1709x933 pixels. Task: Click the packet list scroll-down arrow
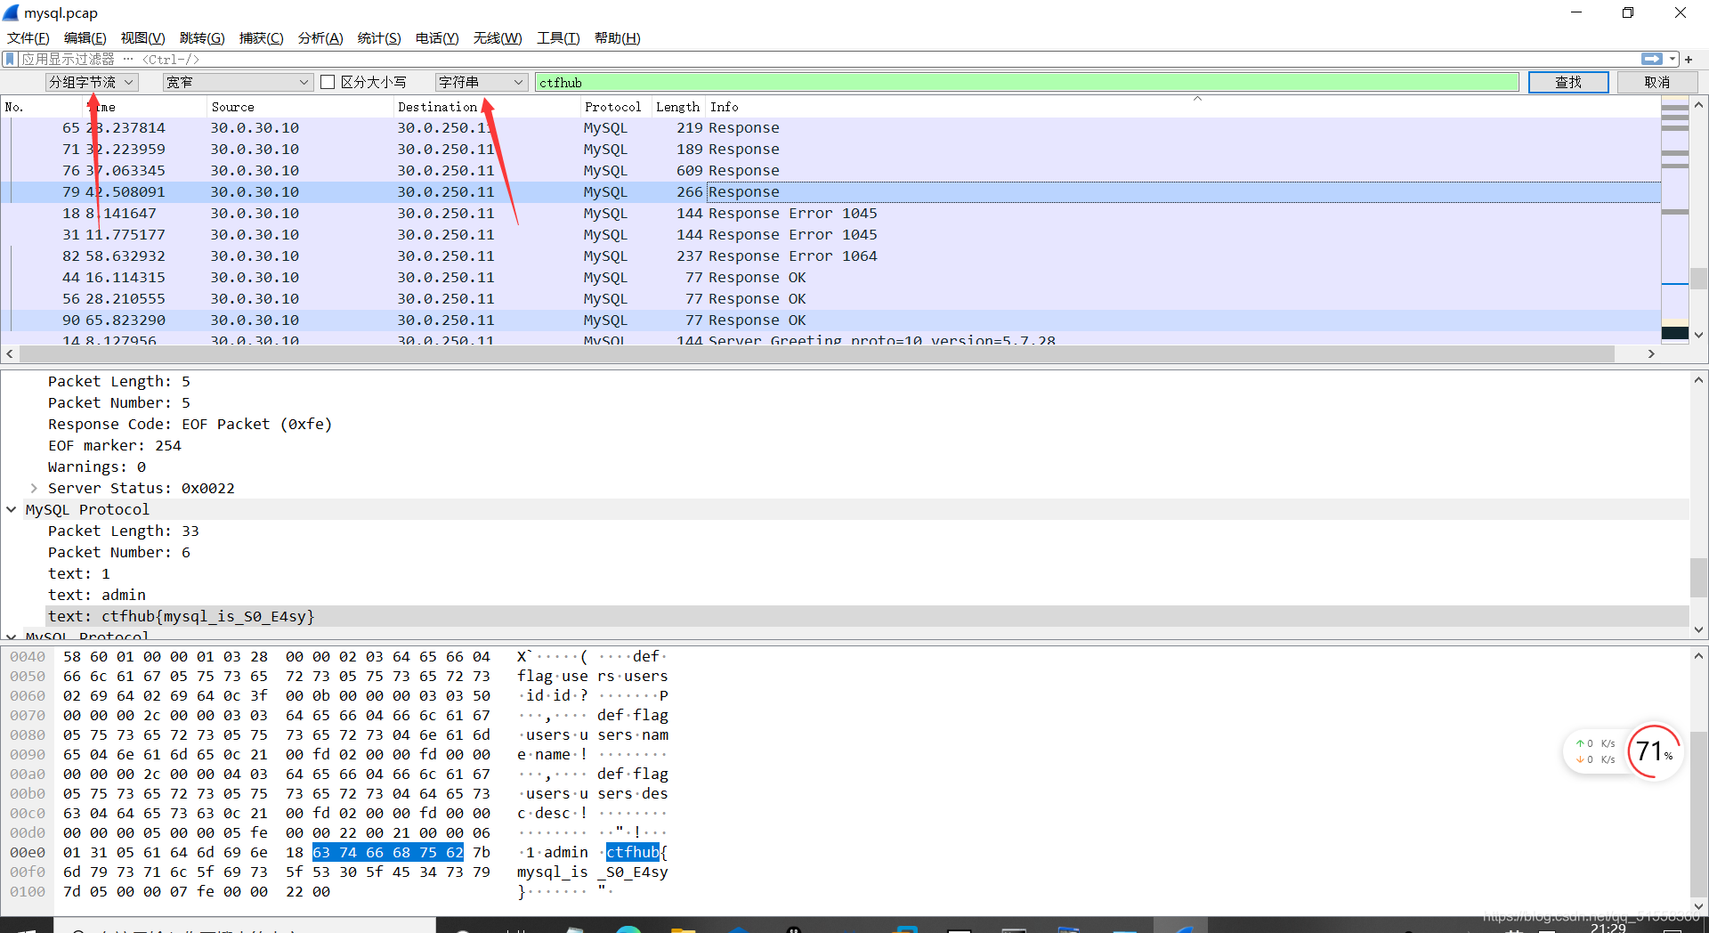point(1698,335)
